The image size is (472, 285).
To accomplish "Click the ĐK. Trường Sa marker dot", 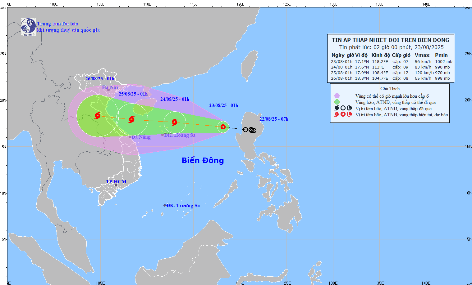I will 165,205.
